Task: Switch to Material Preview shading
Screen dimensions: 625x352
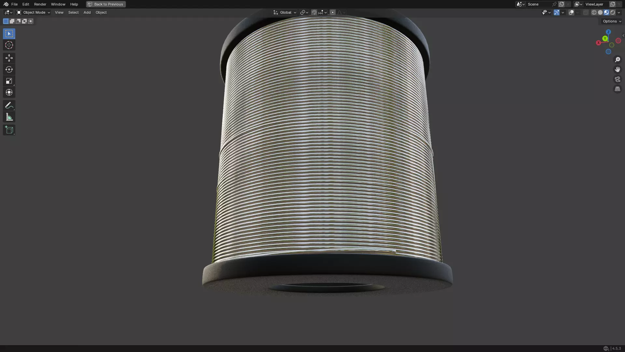Action: (x=606, y=12)
